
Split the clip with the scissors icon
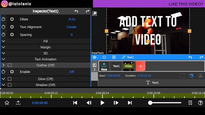tap(200, 76)
